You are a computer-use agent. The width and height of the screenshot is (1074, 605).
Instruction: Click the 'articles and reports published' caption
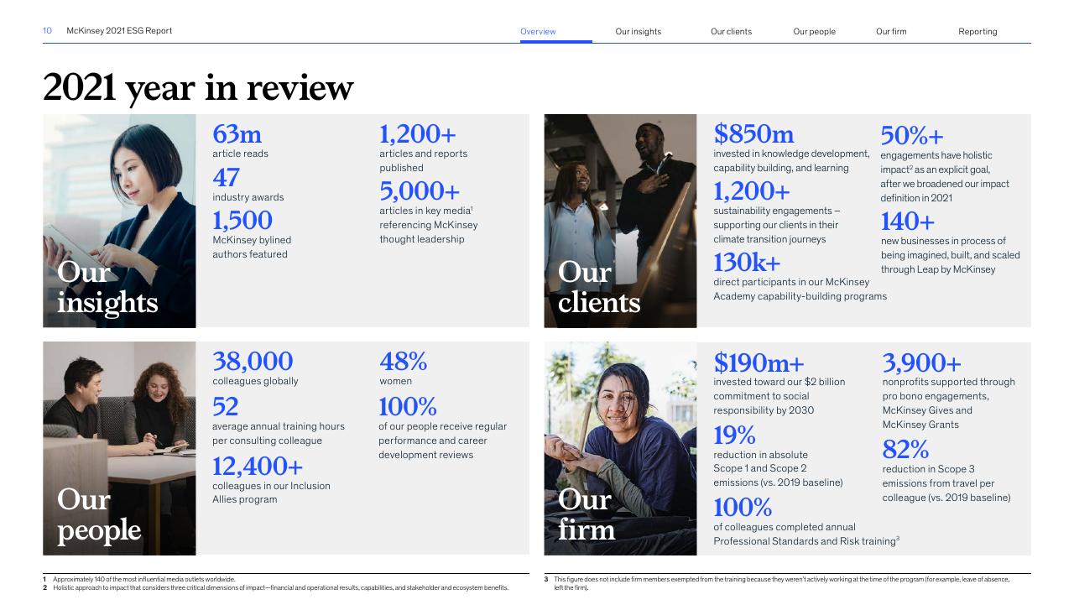point(423,160)
